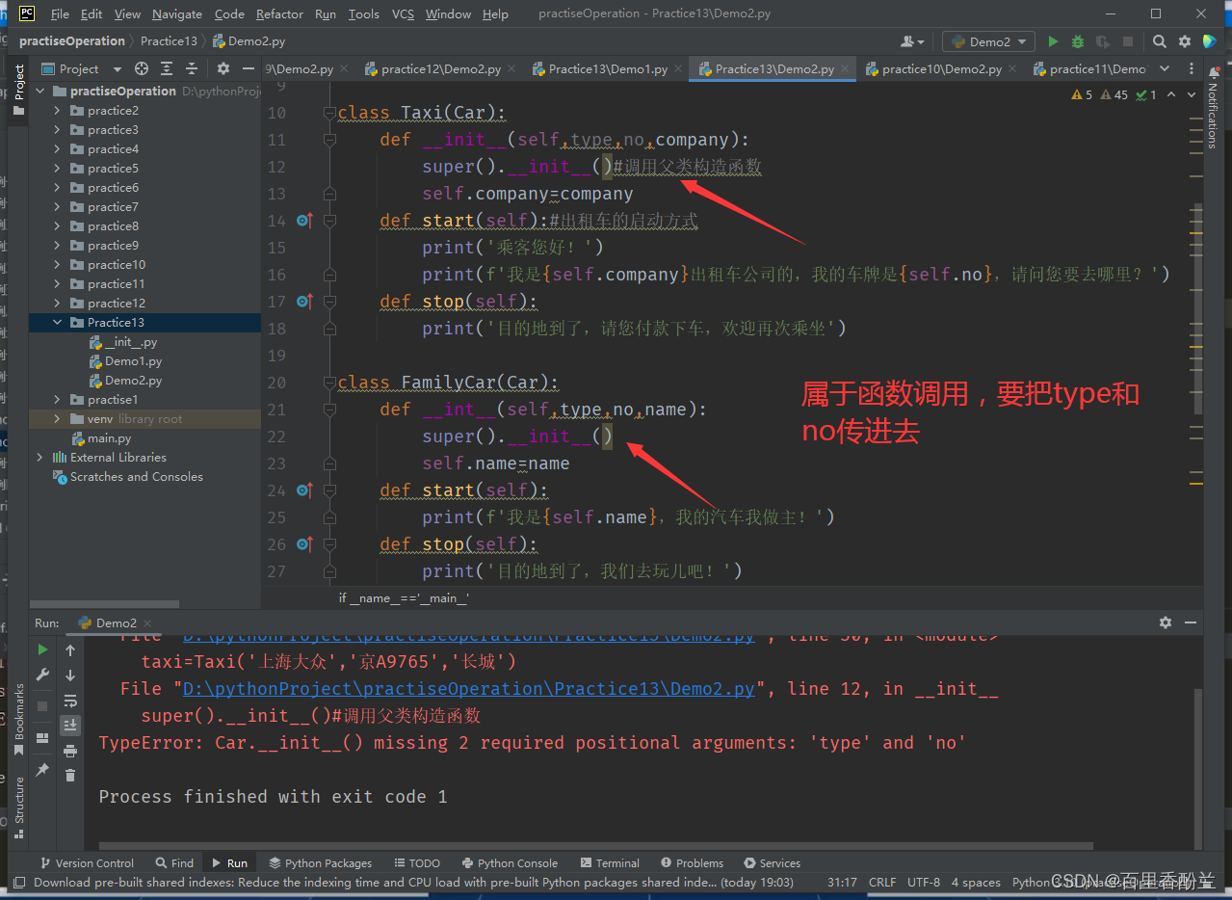Hide the Run panel minus icon

tap(1191, 622)
